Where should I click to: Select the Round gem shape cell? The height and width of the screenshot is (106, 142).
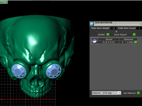tap(109, 39)
